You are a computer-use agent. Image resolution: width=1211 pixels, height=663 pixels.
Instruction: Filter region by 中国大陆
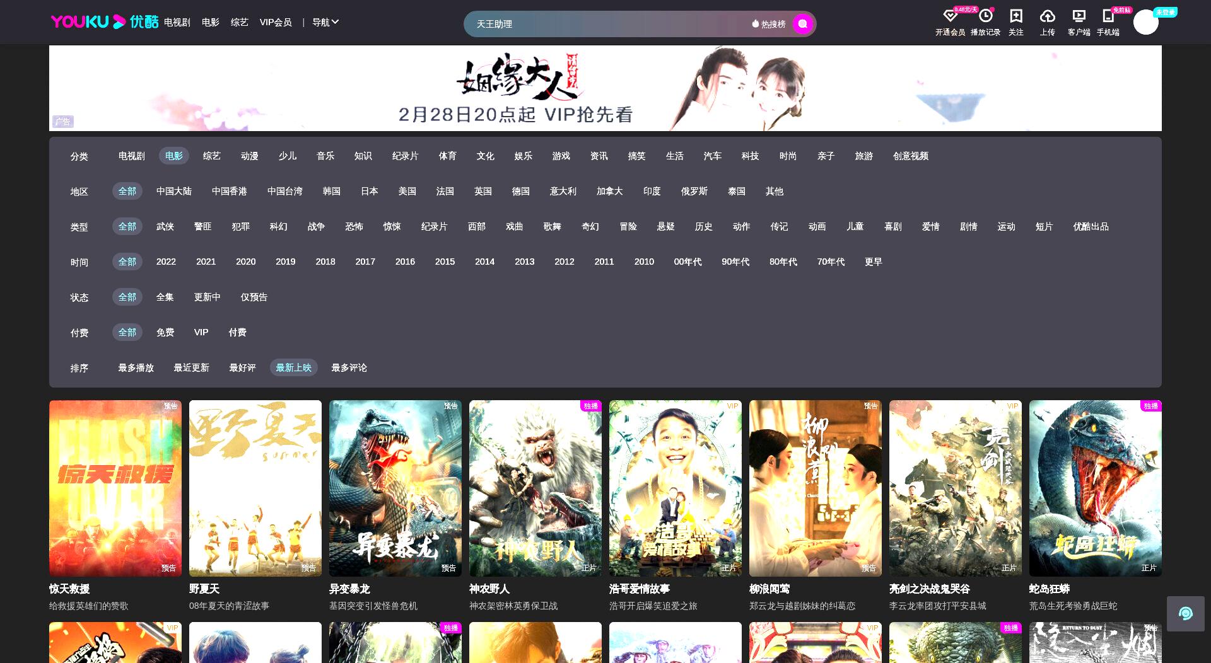click(x=173, y=191)
